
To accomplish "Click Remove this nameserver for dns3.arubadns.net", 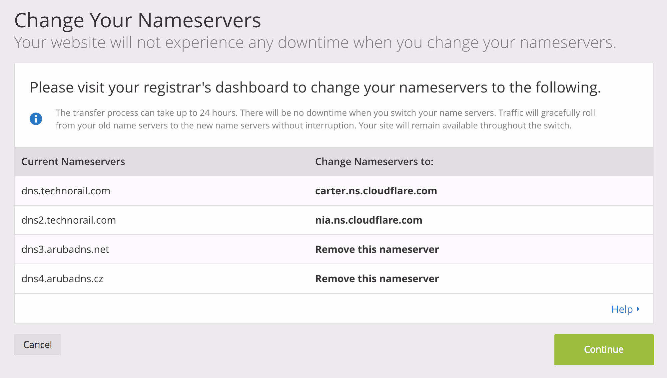I will click(377, 249).
